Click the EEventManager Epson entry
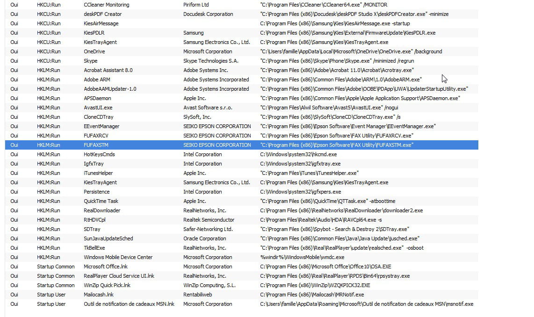The height and width of the screenshot is (317, 534). [101, 126]
